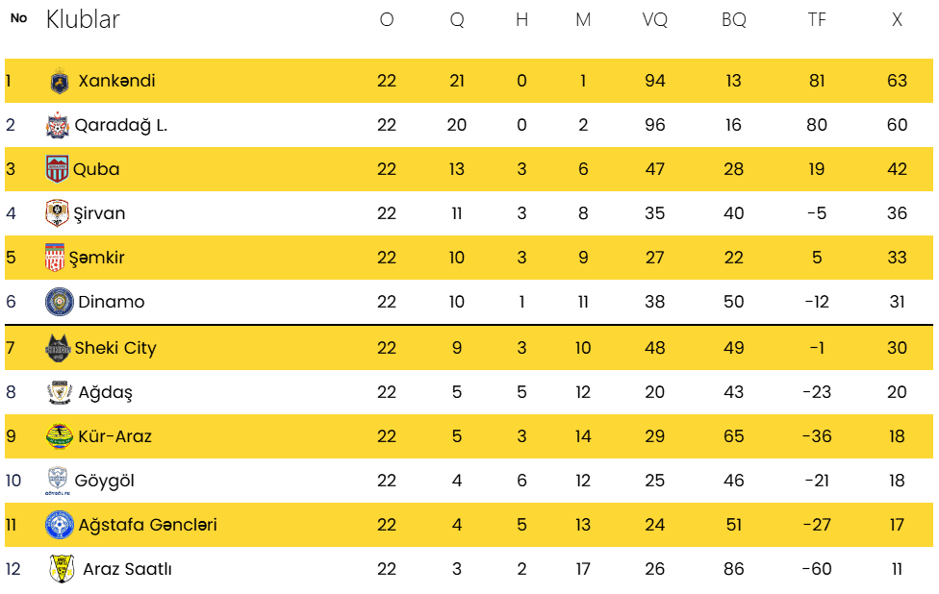Click the VQ goals scored header
Screen dimensions: 939x594
pyautogui.click(x=655, y=19)
